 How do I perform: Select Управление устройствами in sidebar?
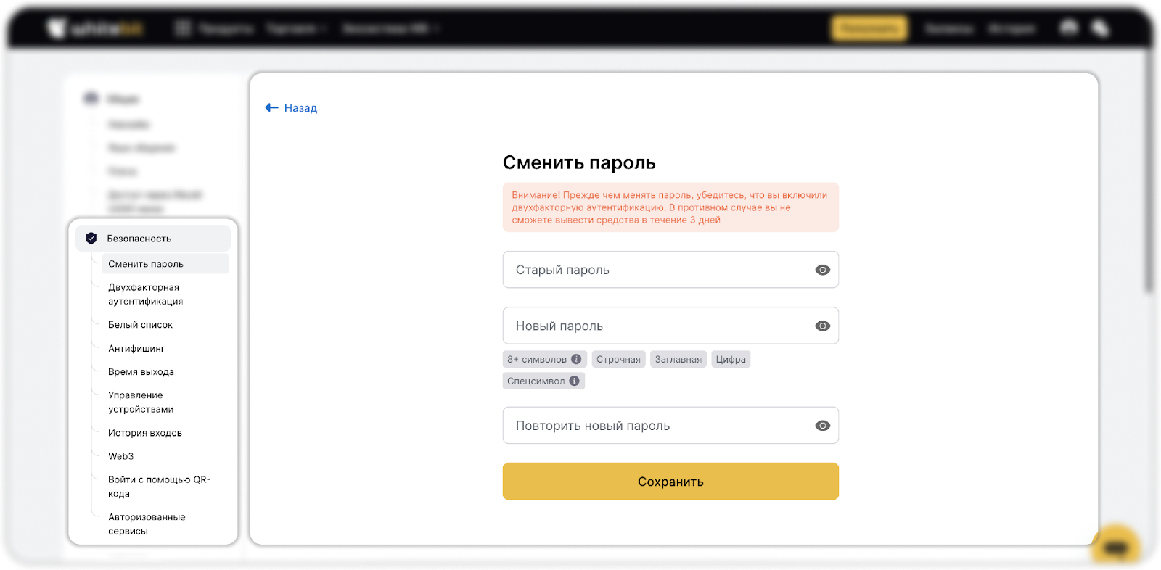click(141, 402)
